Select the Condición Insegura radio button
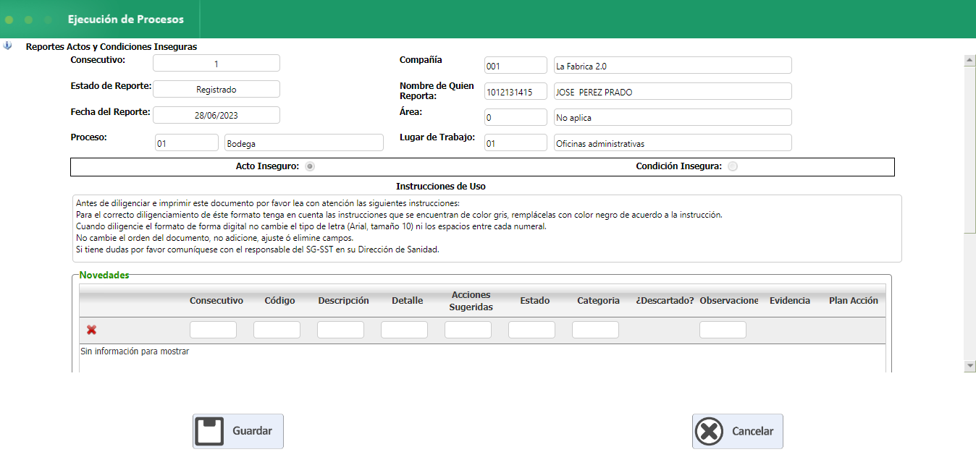The width and height of the screenshot is (976, 465). [x=733, y=166]
